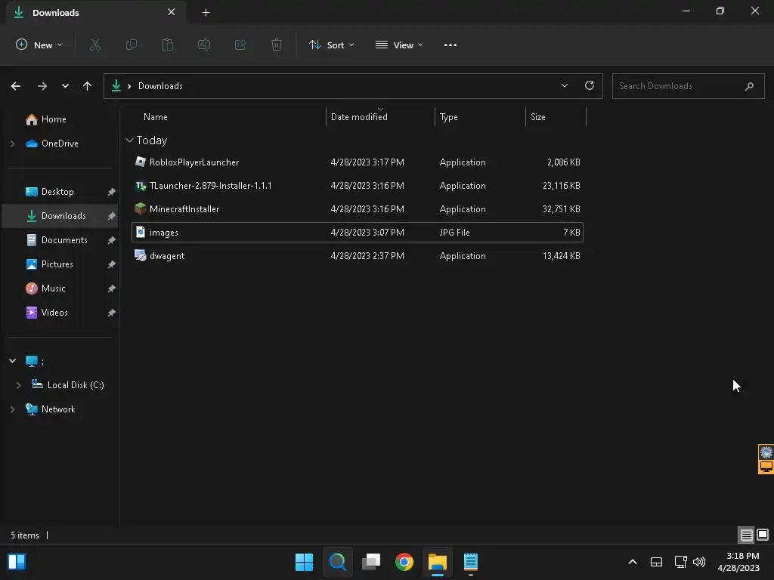
Task: Switch to Details view layout icon
Action: (746, 535)
